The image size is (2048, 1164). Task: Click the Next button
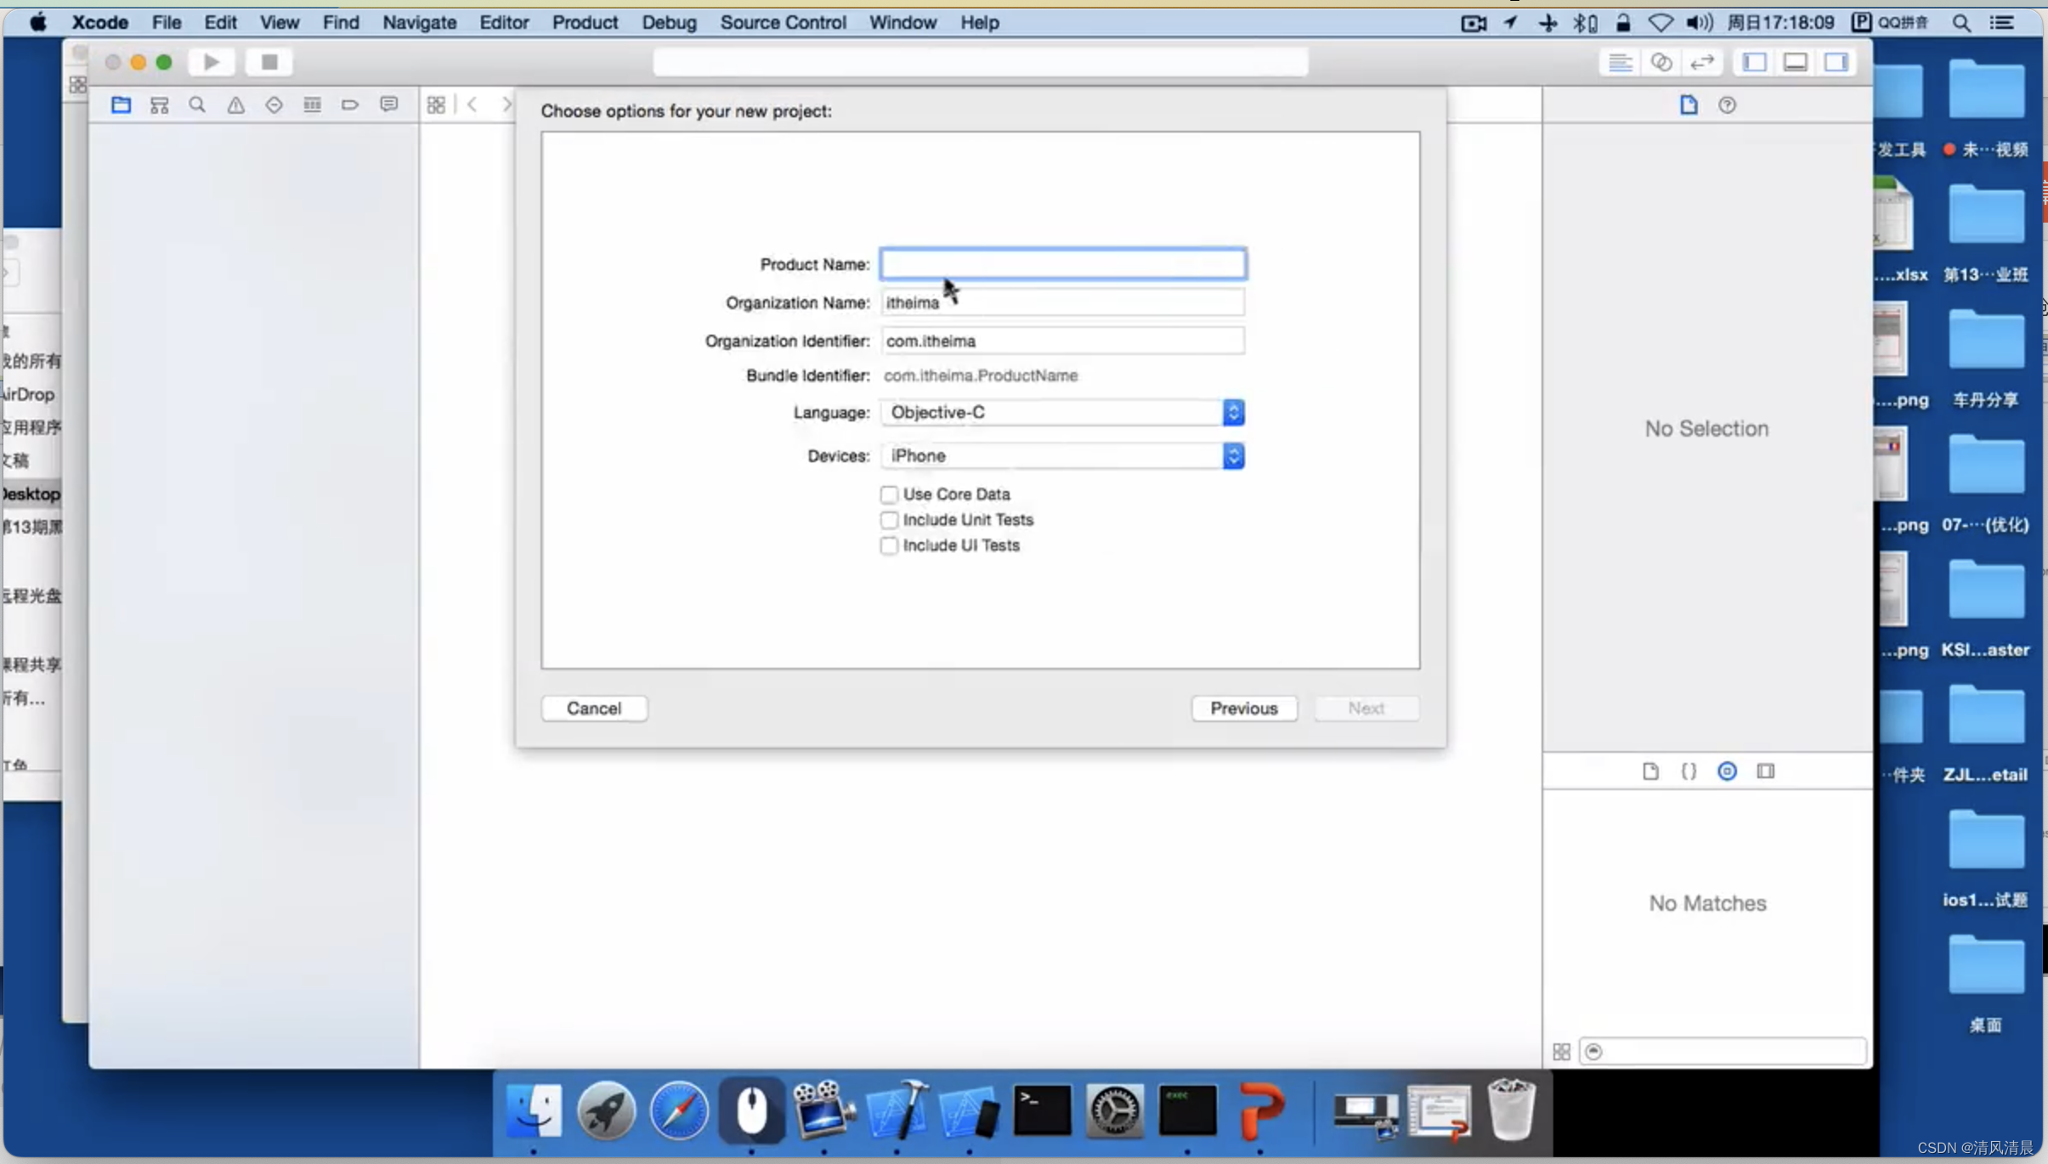[1366, 708]
